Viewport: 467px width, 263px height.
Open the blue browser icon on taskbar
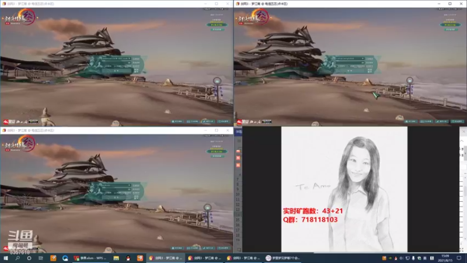coord(65,258)
